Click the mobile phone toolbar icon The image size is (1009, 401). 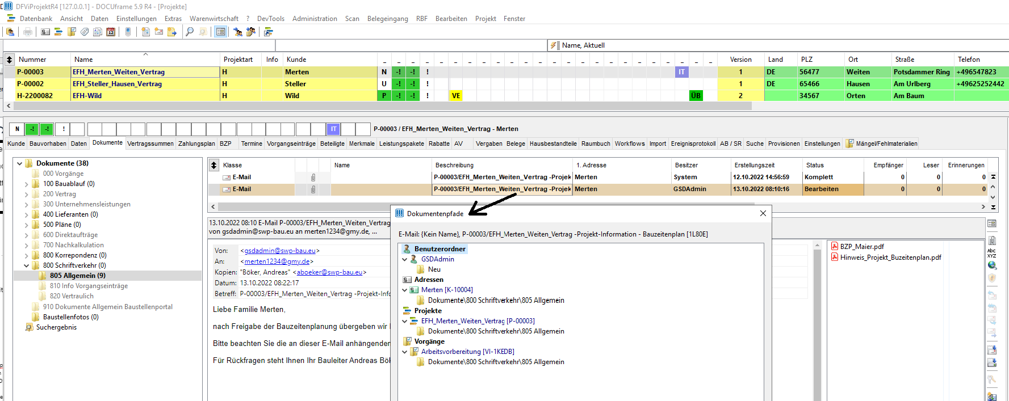128,32
